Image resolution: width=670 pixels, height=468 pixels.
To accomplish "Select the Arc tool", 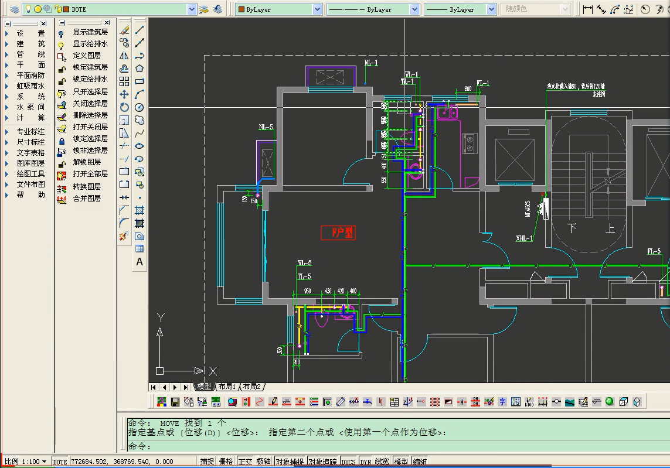I will pos(140,94).
